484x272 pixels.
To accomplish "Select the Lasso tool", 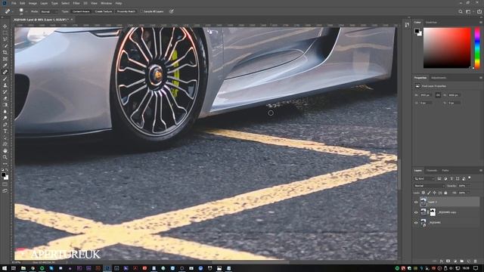I will (x=5, y=39).
